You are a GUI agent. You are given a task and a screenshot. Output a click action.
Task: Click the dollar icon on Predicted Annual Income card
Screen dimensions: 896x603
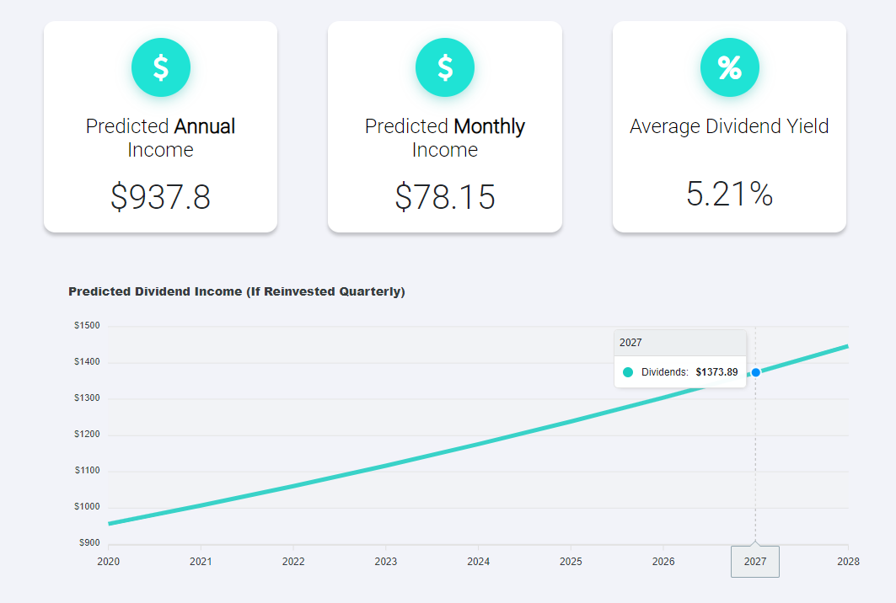tap(160, 67)
